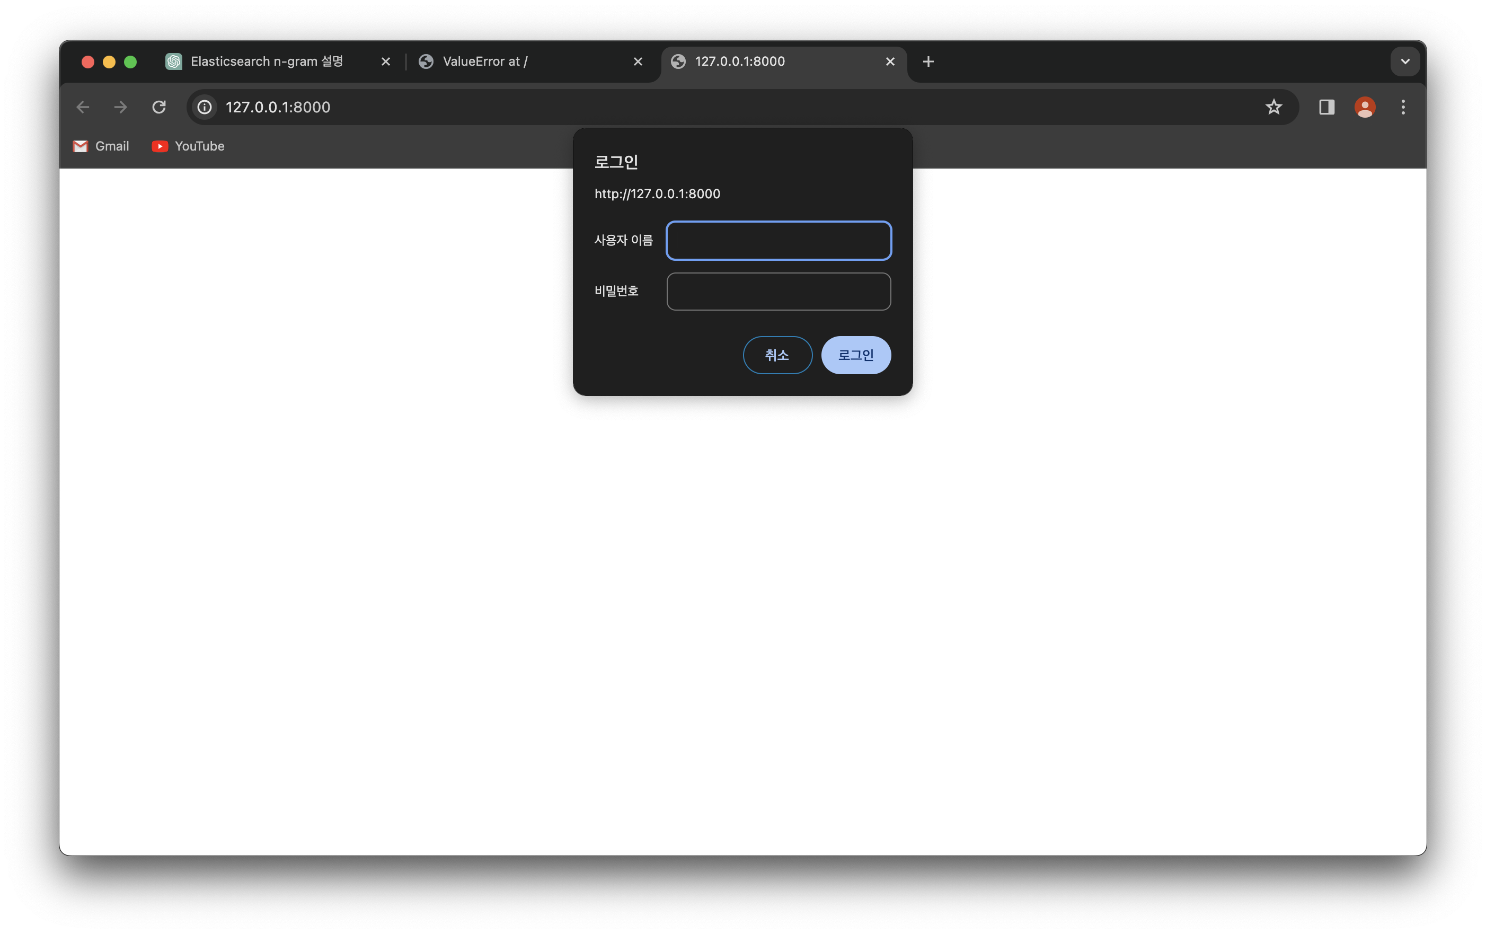Click the 로그인 submit button

click(856, 355)
